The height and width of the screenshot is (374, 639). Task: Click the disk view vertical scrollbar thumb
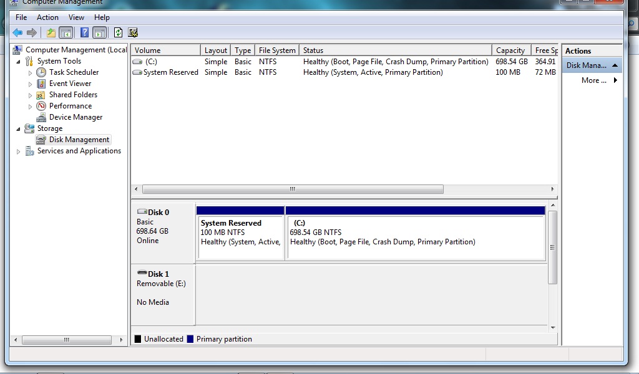pos(553,247)
